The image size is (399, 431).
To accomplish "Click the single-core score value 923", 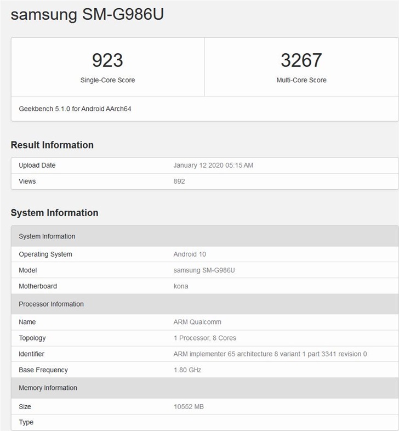I will click(x=107, y=60).
